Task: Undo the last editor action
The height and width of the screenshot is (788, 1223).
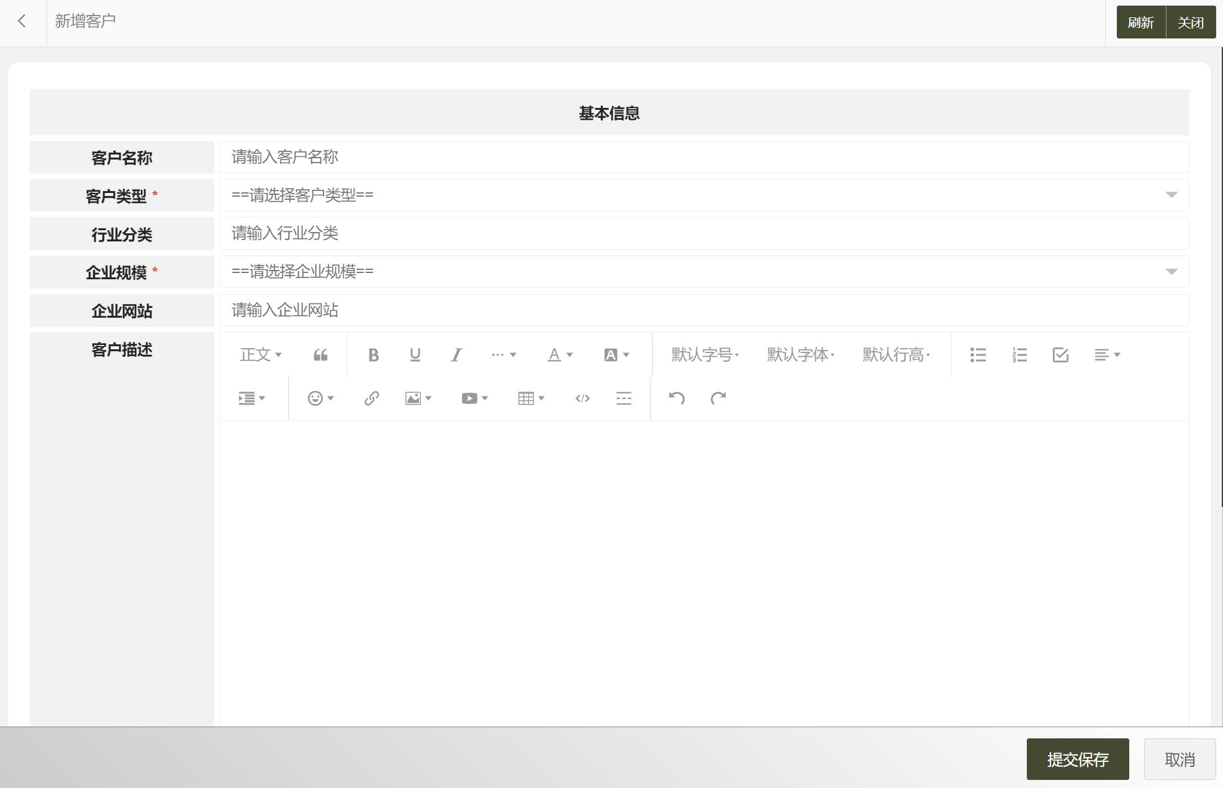Action: click(x=678, y=398)
